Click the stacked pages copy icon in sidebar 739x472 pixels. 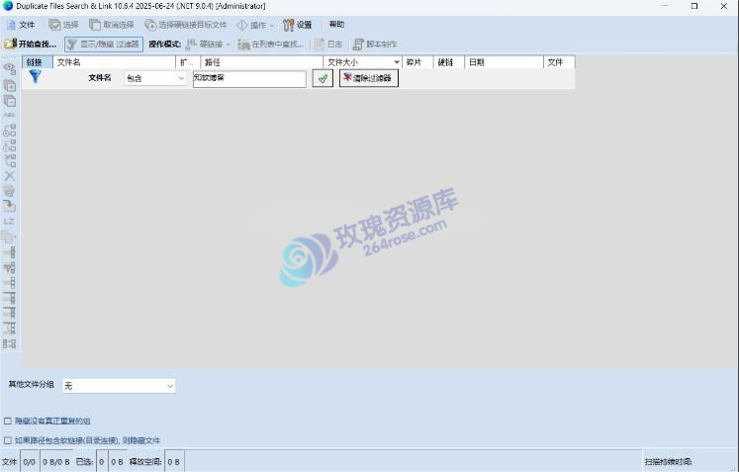(x=8, y=237)
